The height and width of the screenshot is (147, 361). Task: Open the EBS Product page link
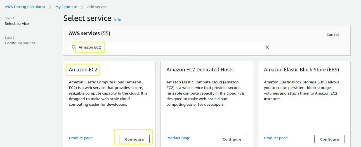(276, 138)
